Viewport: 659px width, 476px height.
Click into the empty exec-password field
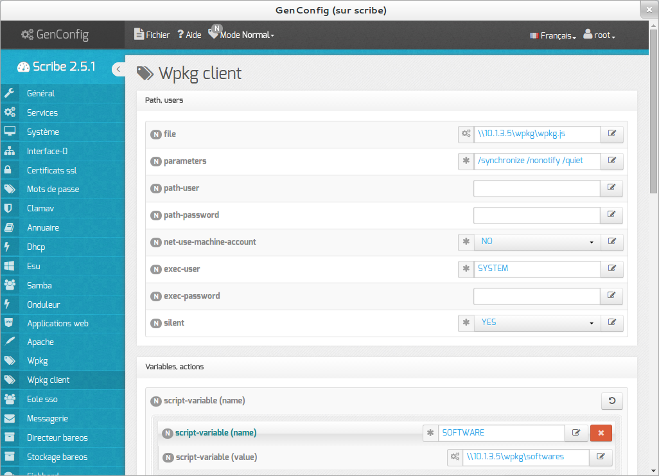click(x=537, y=295)
